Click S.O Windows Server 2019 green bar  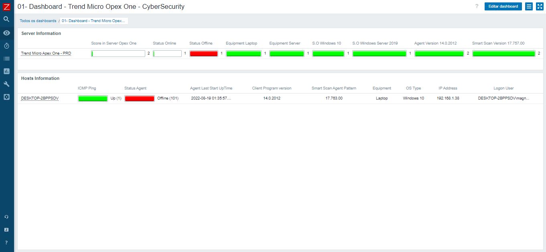coord(380,53)
